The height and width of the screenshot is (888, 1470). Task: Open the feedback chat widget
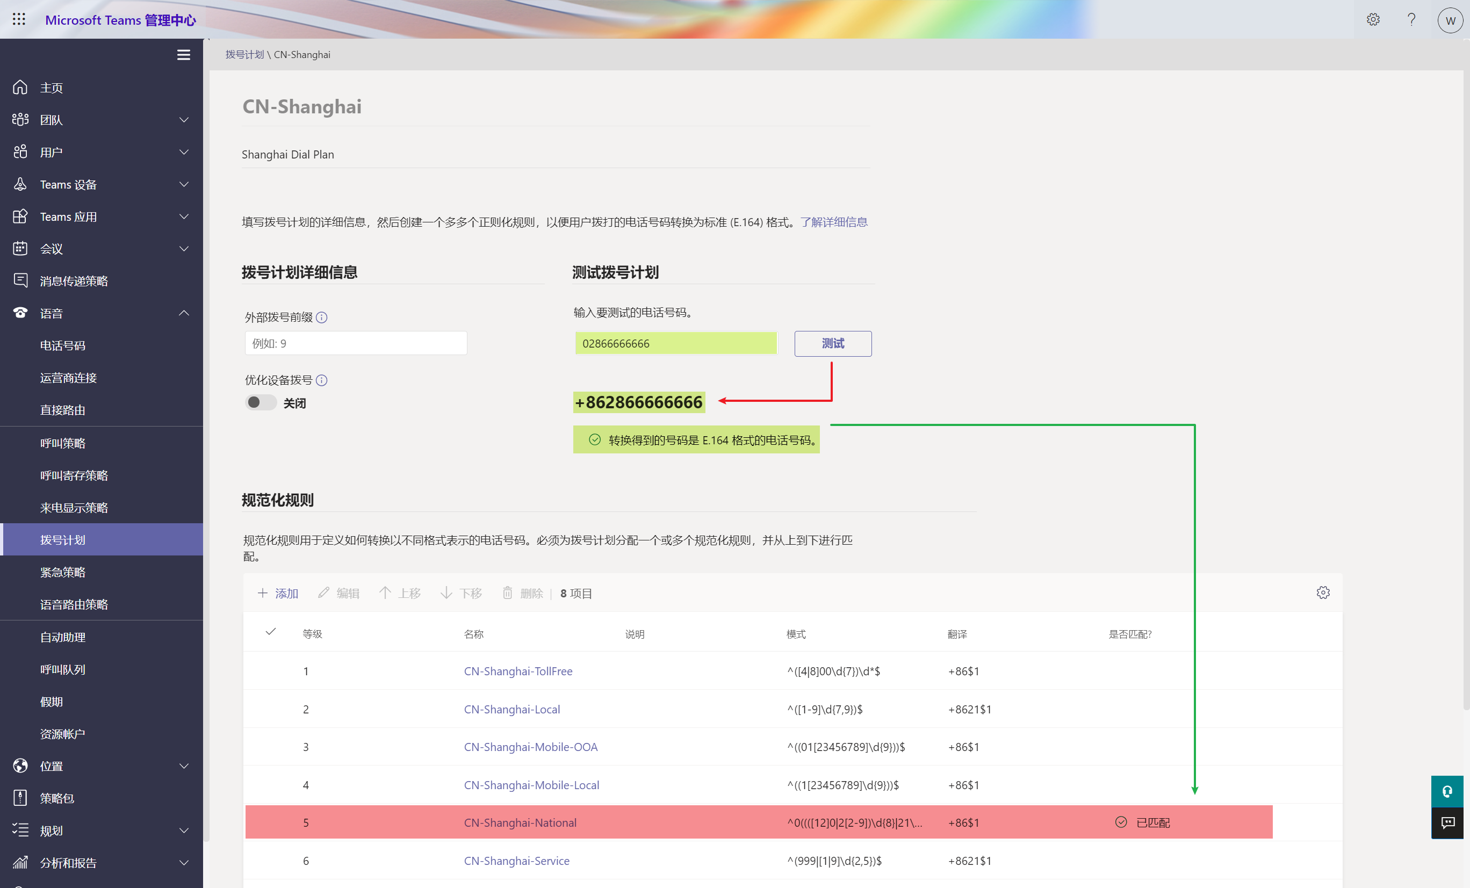(x=1447, y=824)
